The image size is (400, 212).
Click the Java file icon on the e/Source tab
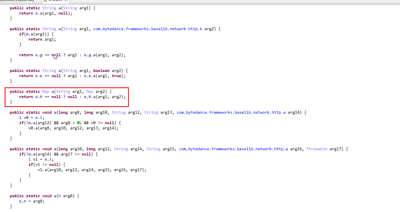(45, 1)
